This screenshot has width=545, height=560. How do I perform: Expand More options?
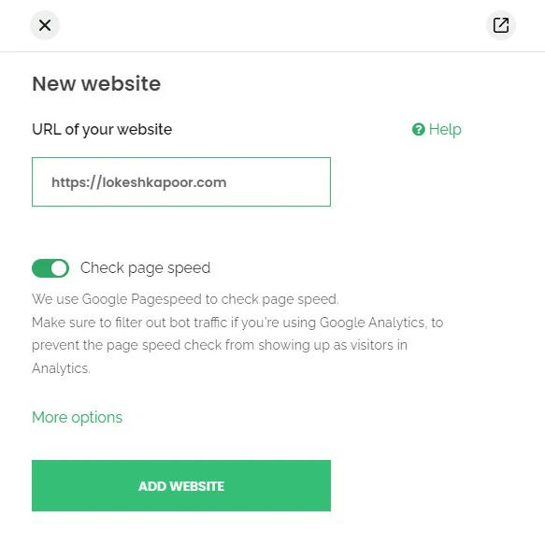pyautogui.click(x=78, y=417)
